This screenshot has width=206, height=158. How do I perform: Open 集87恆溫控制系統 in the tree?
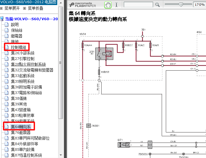[26, 155]
